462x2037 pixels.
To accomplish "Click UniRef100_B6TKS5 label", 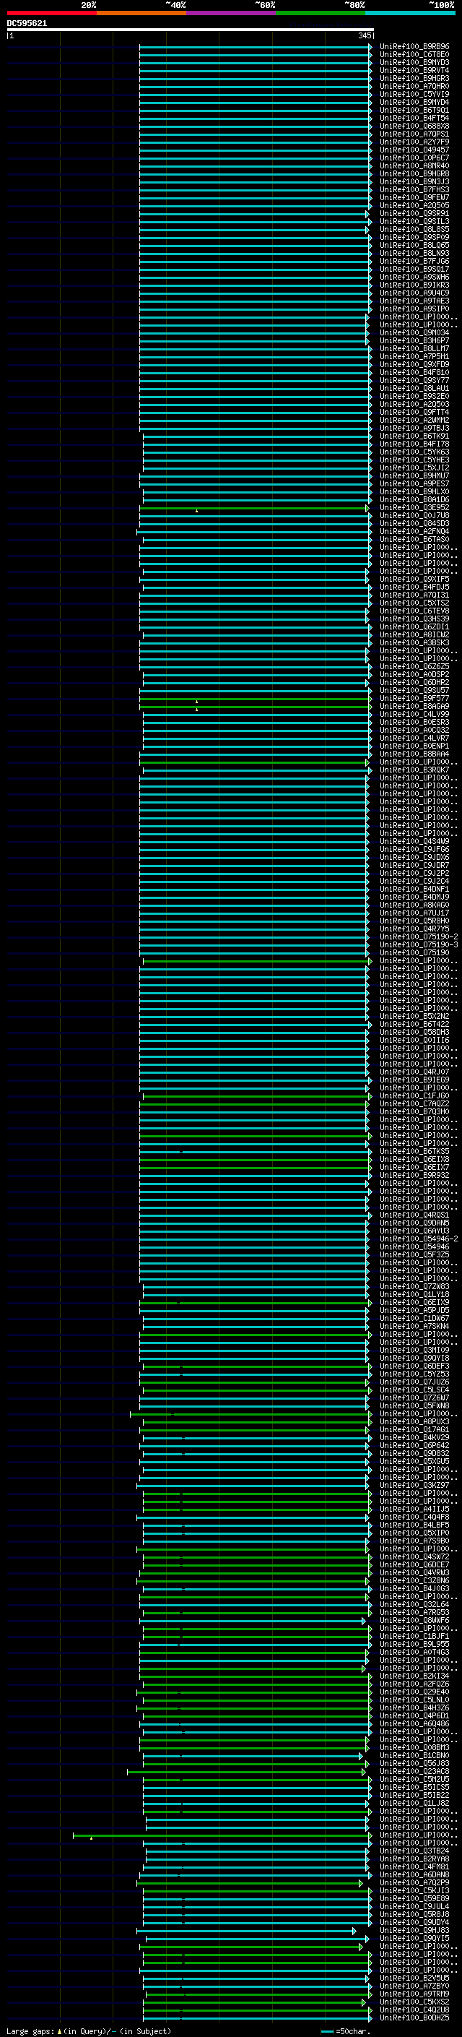I will point(414,1151).
